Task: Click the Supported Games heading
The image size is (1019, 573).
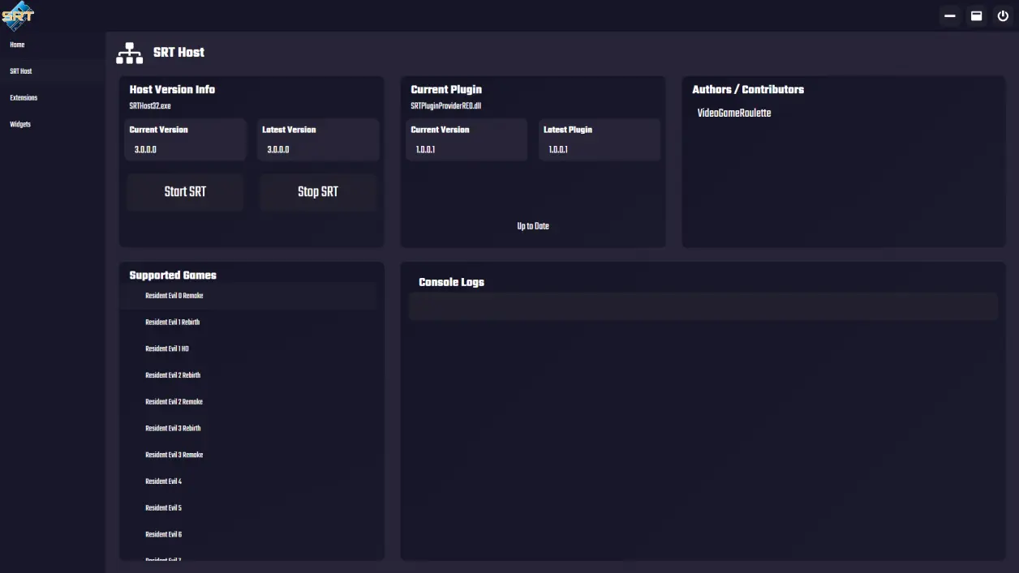Action: [x=173, y=276]
